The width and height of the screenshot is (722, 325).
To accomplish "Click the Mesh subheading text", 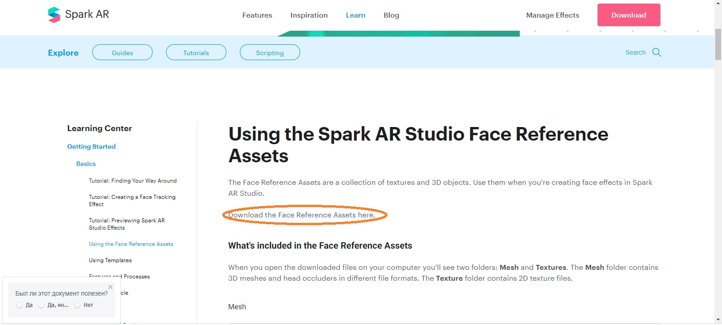I will coord(237,306).
